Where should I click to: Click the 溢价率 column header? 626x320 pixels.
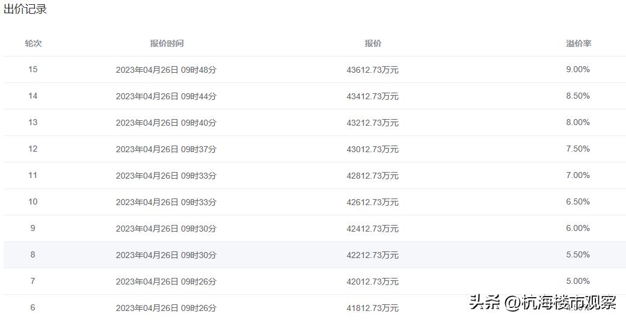coord(578,43)
